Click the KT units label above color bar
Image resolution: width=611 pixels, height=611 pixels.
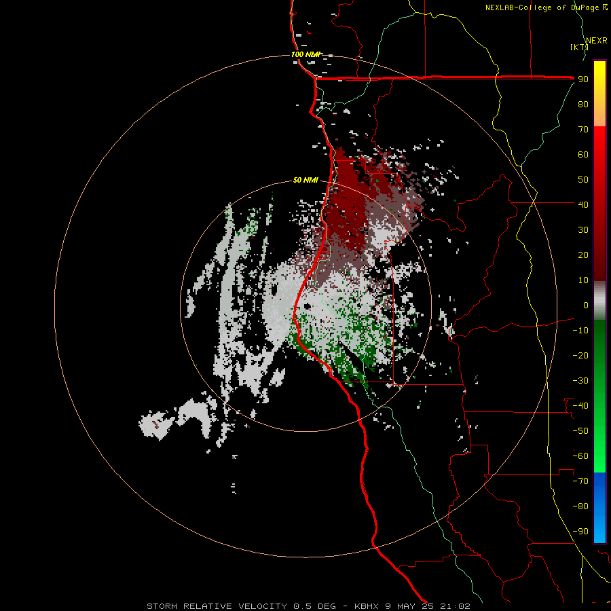tap(579, 47)
